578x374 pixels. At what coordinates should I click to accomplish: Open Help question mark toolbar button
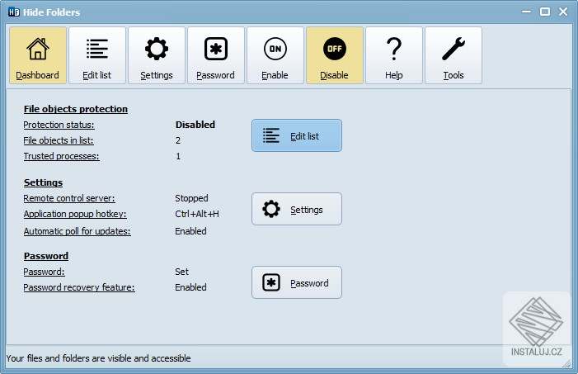(394, 55)
